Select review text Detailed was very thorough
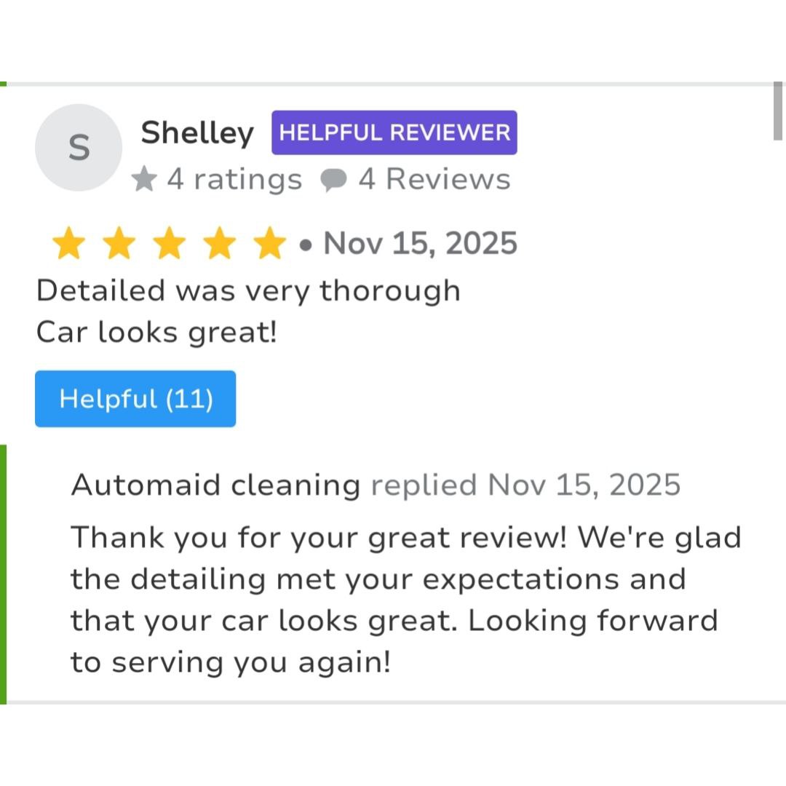The image size is (786, 786). 249,290
